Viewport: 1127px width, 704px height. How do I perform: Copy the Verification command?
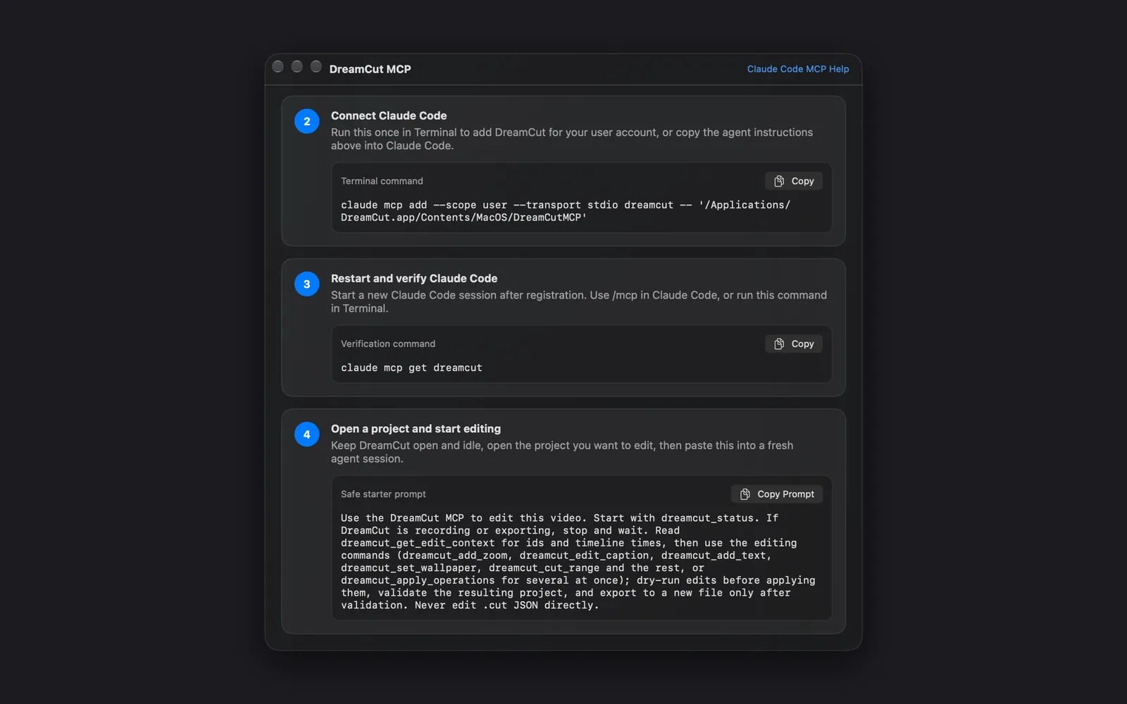click(x=794, y=344)
